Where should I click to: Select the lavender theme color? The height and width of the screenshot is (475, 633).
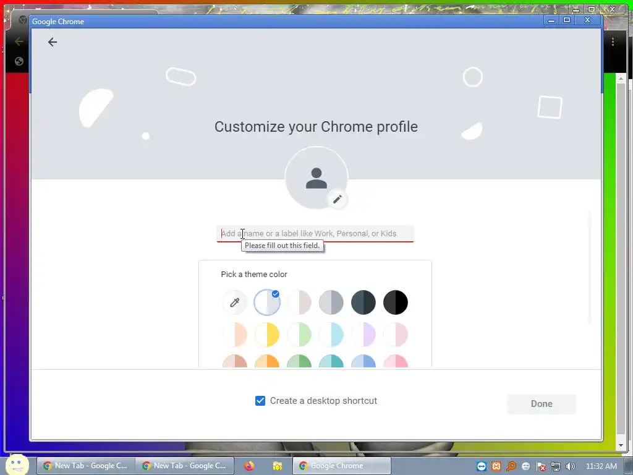coord(363,335)
